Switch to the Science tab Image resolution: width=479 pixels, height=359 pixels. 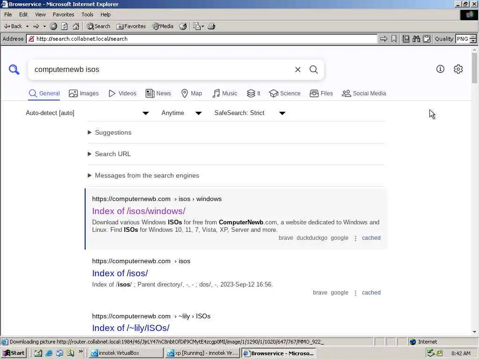[x=285, y=93]
